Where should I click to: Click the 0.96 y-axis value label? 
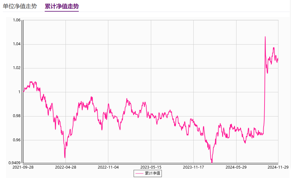(17, 140)
